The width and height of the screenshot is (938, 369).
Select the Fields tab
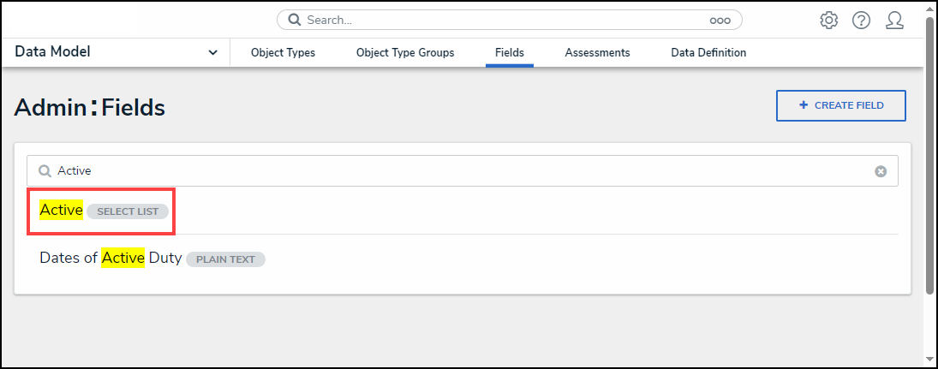pos(510,53)
